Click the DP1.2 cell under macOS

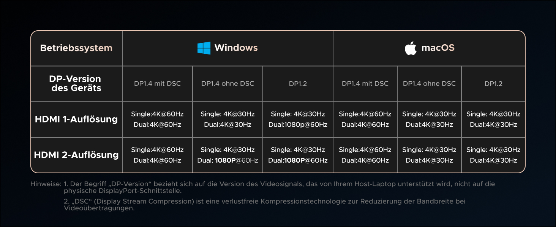click(x=493, y=84)
